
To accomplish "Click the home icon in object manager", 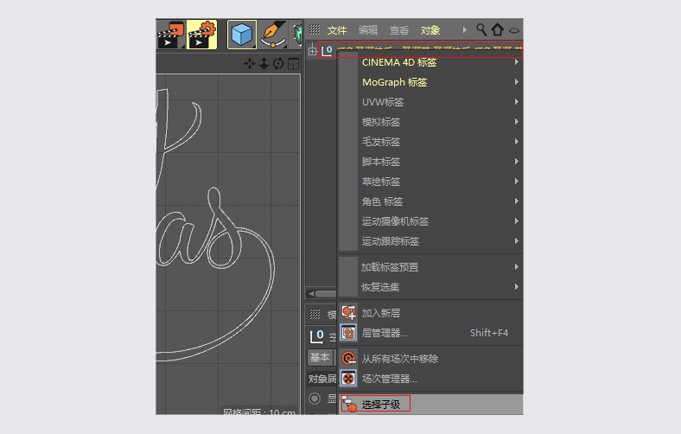I will pyautogui.click(x=497, y=29).
